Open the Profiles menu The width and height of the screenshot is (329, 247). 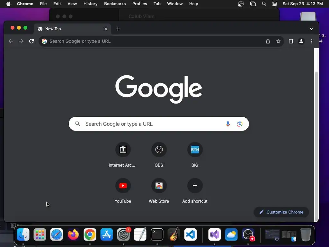139,4
